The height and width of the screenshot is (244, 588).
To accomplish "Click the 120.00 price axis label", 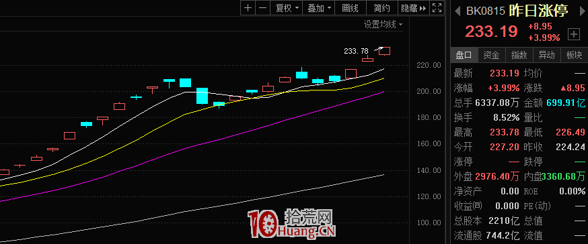I will coord(429,196).
